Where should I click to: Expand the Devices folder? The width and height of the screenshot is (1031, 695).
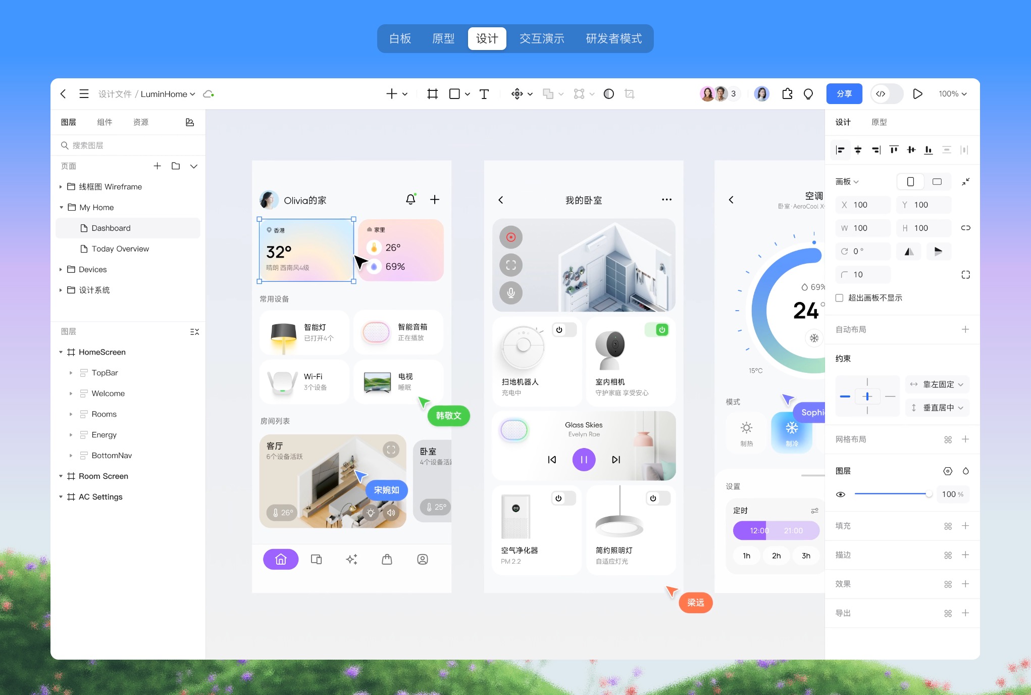point(61,270)
